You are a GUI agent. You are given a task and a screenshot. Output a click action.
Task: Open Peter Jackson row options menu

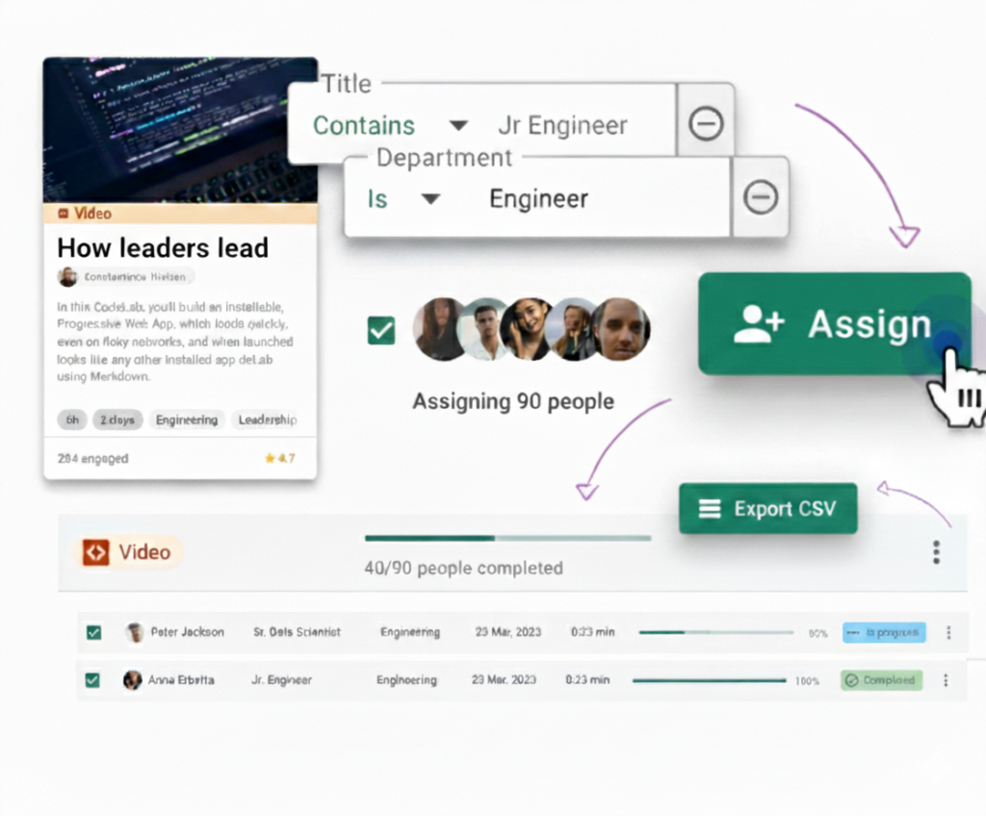(x=947, y=632)
